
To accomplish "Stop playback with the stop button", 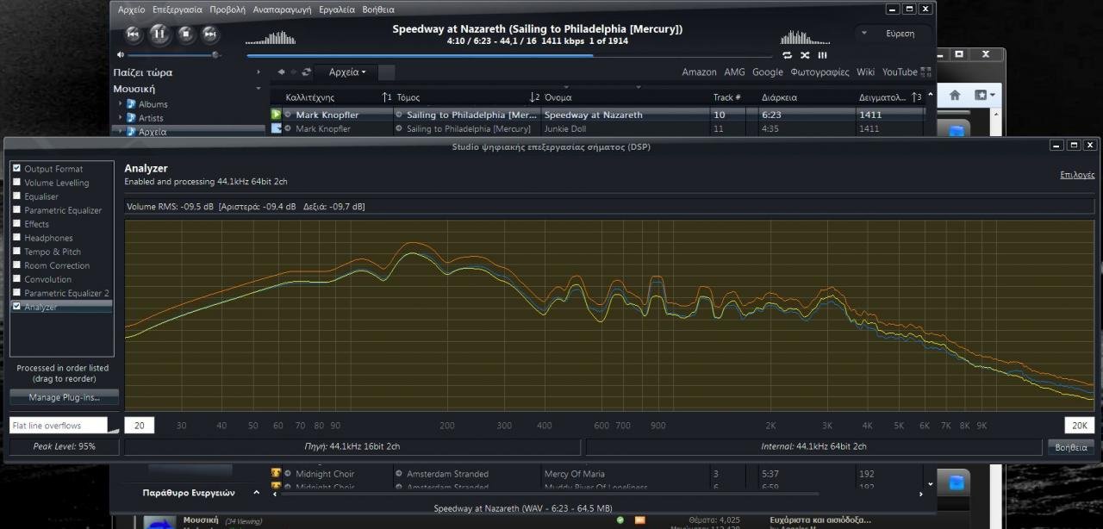I will tap(185, 34).
